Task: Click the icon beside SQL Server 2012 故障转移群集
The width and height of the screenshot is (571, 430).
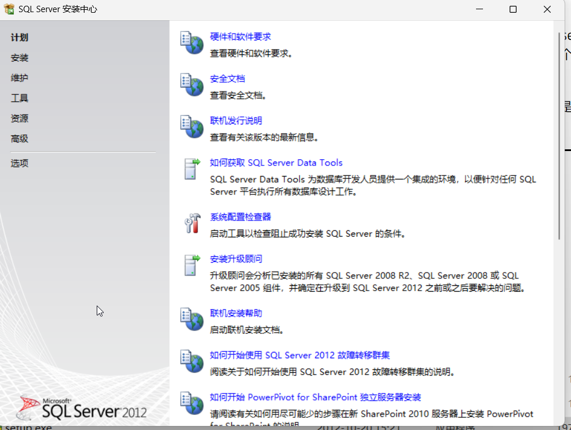Action: (192, 361)
